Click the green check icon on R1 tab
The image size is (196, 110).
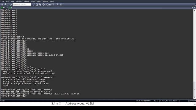pos(2,8)
